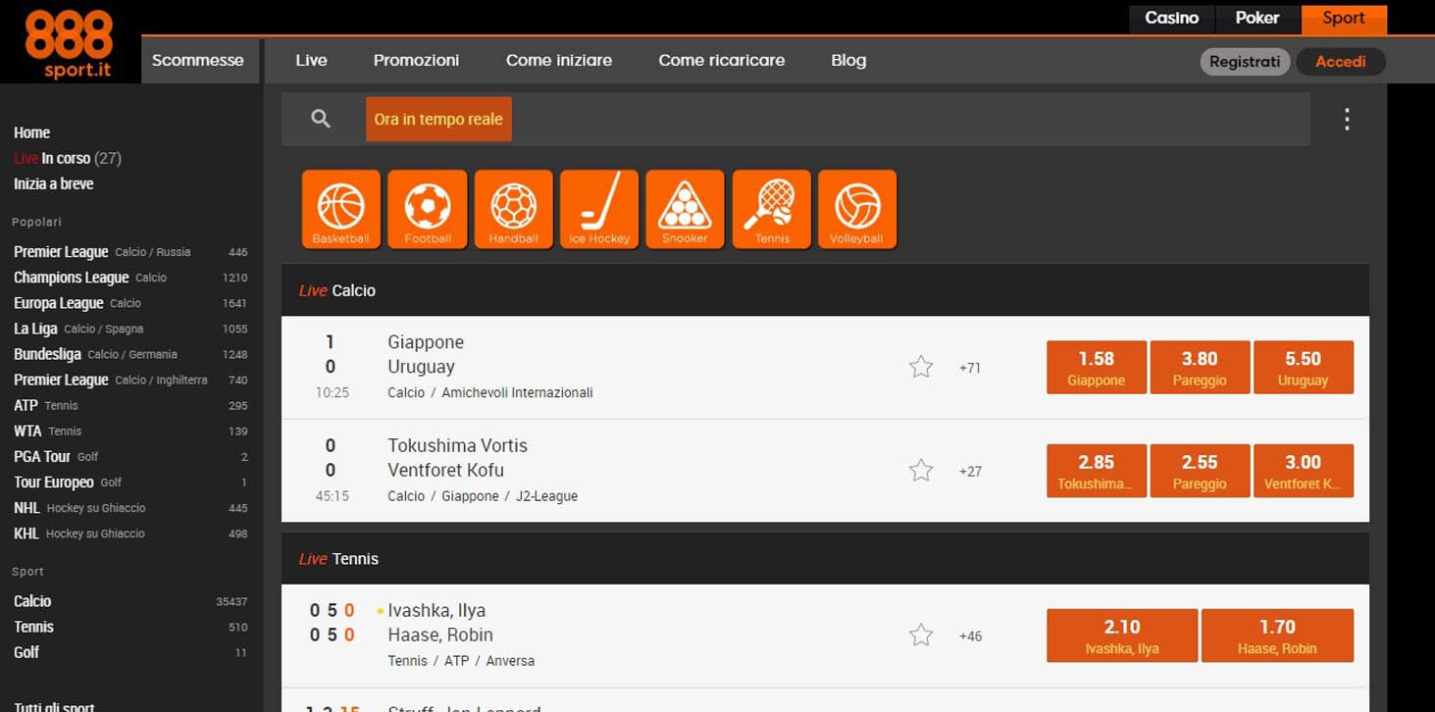The height and width of the screenshot is (712, 1435).
Task: Click the Live Tennis section header
Action: 825,559
